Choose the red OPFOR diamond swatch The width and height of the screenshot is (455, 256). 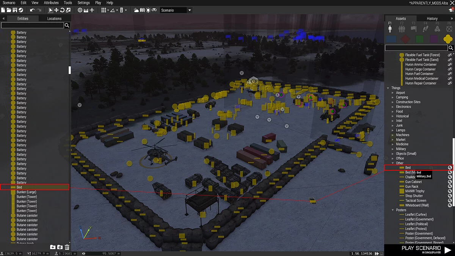click(405, 39)
